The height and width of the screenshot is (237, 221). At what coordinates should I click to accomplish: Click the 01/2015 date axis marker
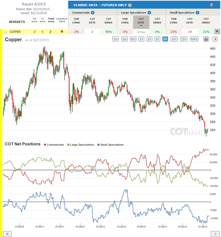tap(203, 227)
